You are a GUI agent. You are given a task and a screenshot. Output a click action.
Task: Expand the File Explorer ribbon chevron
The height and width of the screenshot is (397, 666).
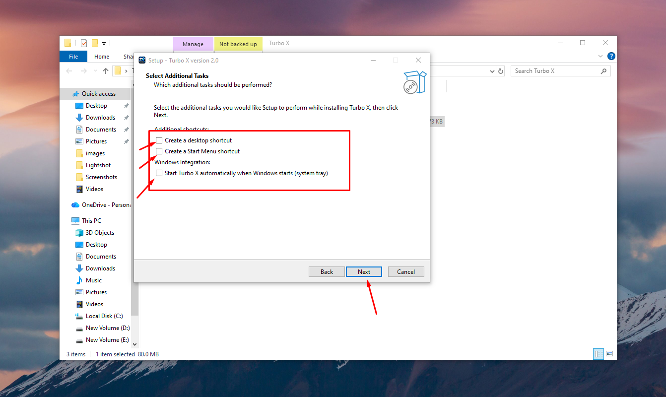click(600, 56)
